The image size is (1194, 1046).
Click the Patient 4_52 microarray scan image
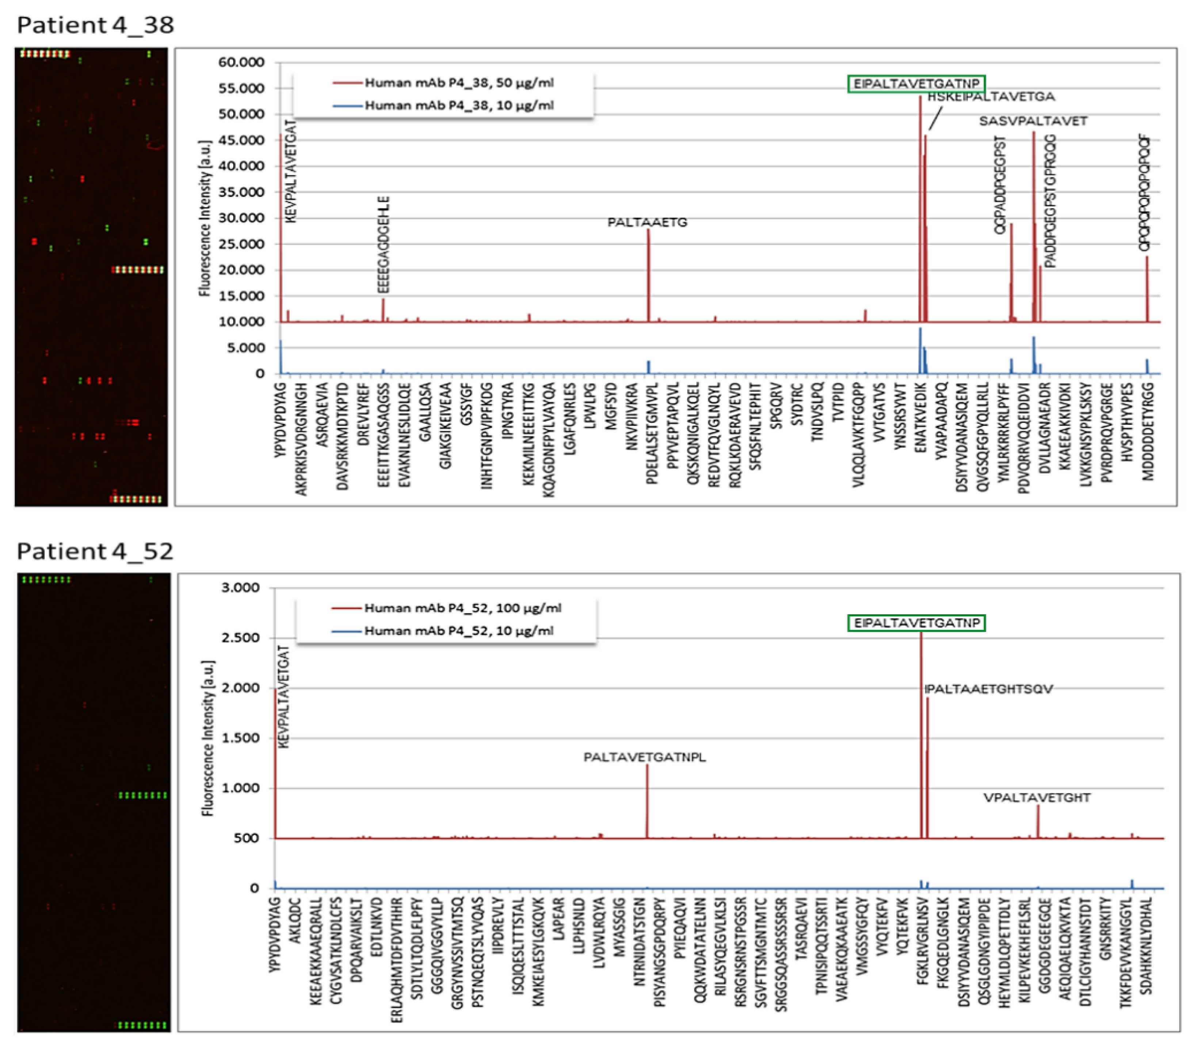point(94,802)
